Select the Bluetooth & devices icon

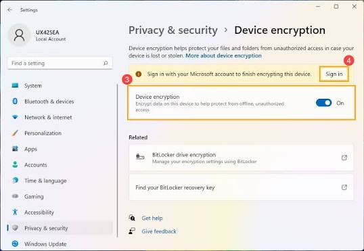15,101
